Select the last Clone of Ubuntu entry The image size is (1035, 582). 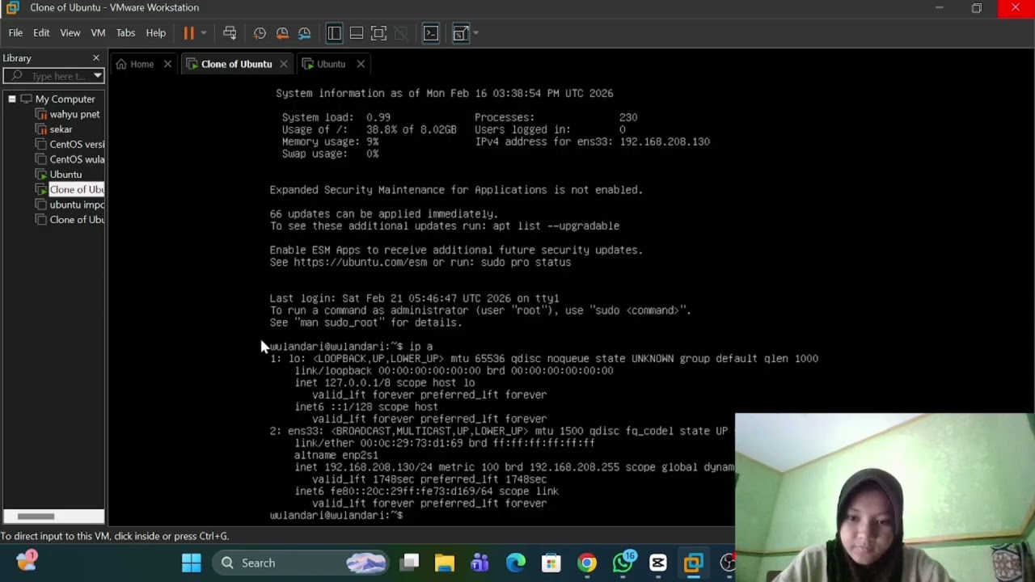point(77,220)
